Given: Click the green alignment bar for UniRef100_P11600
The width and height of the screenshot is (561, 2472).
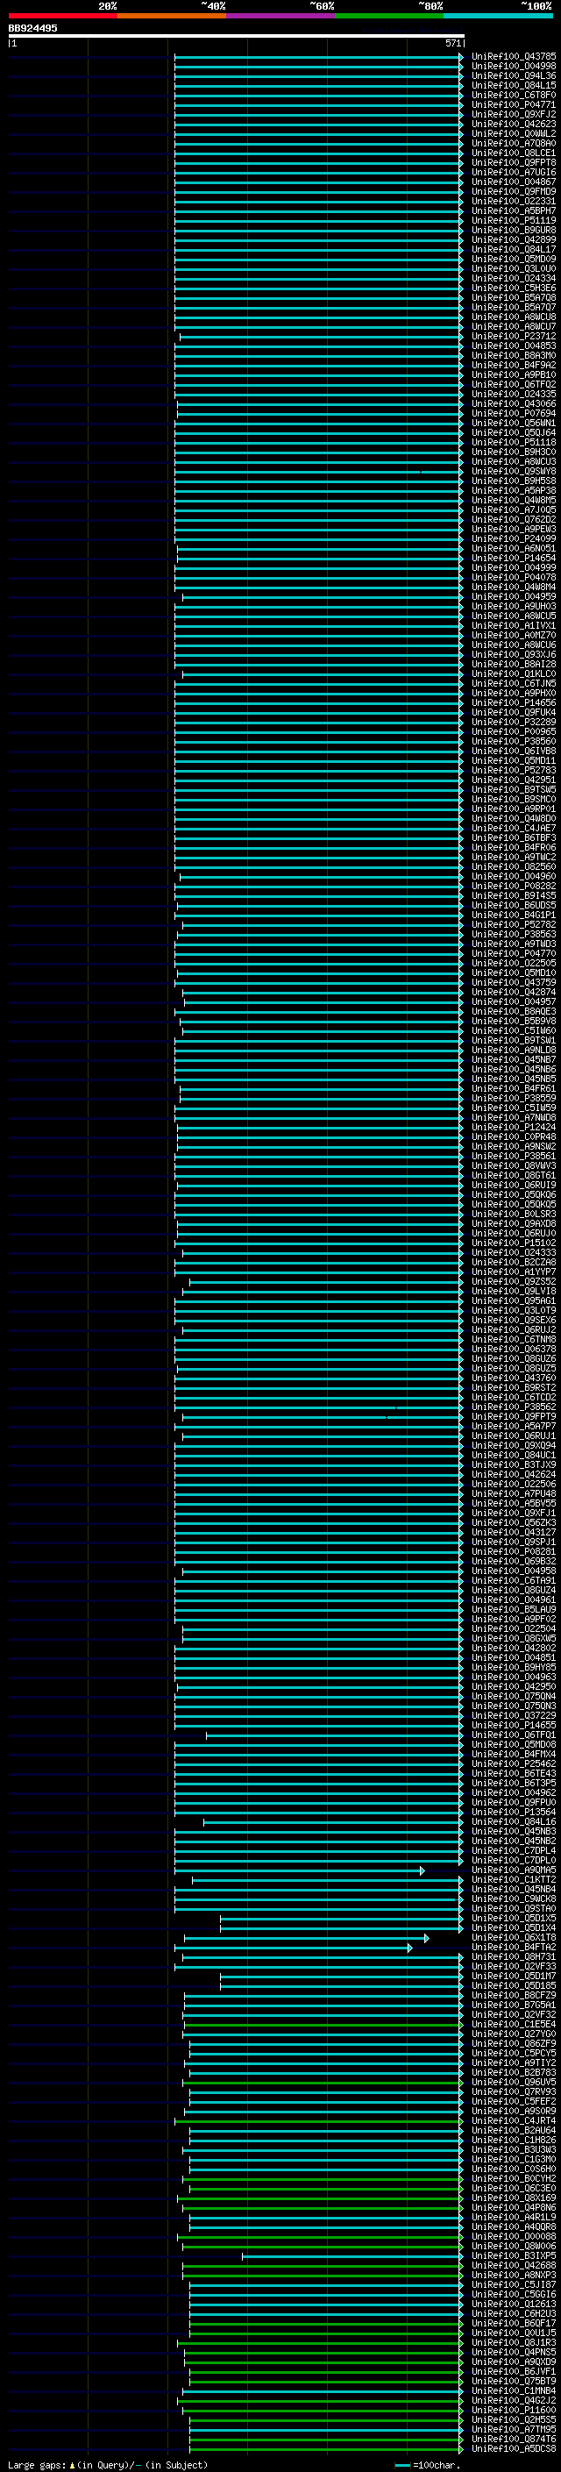Looking at the screenshot, I should click(323, 2410).
